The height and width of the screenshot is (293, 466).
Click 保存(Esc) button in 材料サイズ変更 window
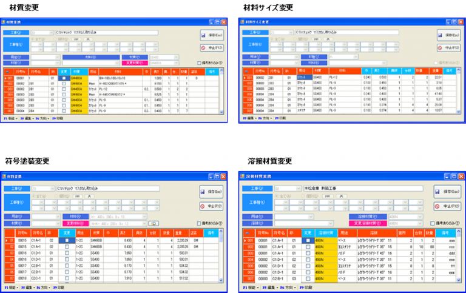click(x=449, y=35)
